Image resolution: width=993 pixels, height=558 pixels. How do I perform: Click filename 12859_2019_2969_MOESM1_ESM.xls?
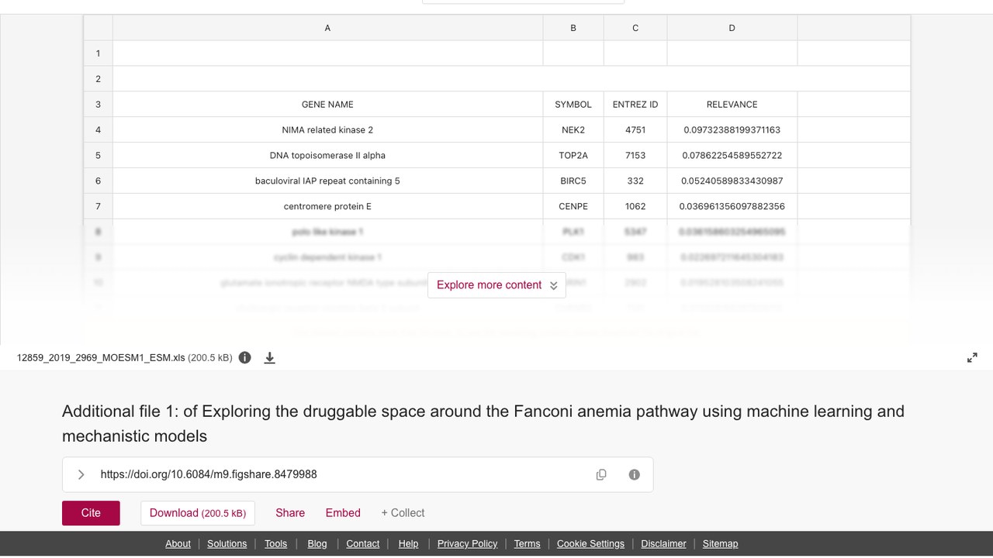click(x=101, y=358)
